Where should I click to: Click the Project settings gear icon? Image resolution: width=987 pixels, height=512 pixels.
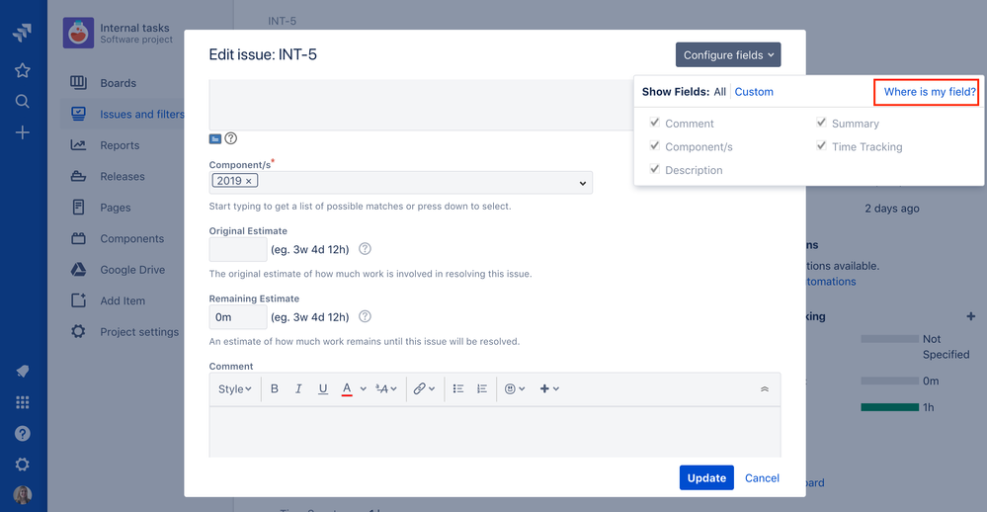point(78,331)
